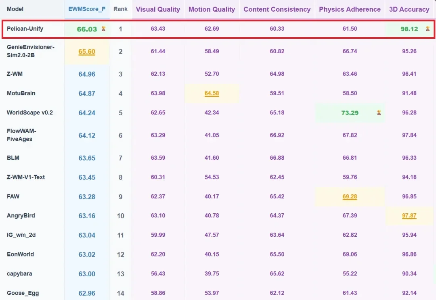Click the WorldScape v0.2 model name

[x=30, y=113]
